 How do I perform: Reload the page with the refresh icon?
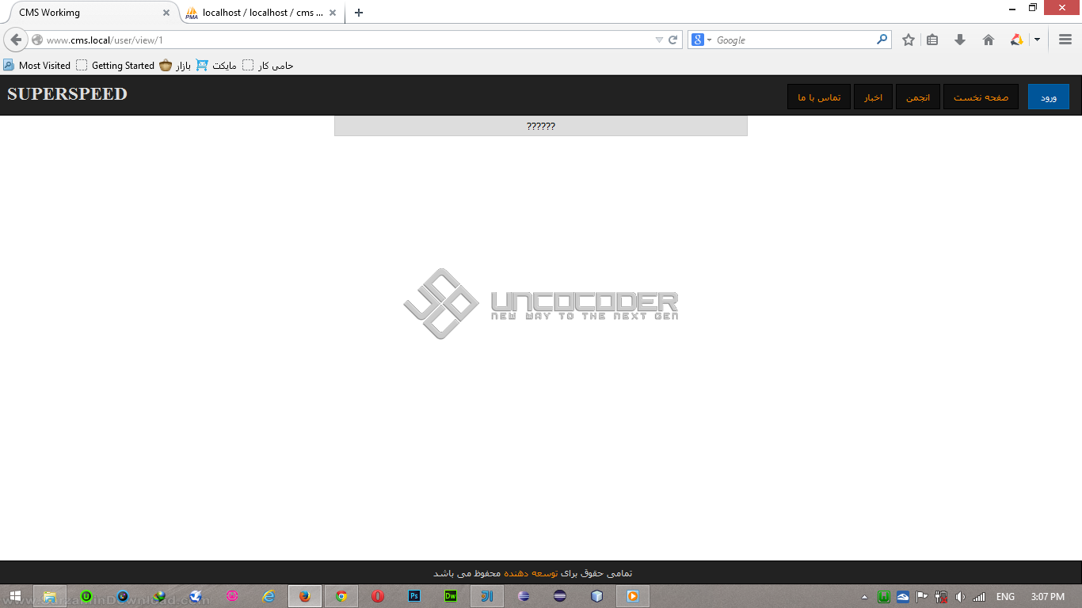tap(673, 40)
